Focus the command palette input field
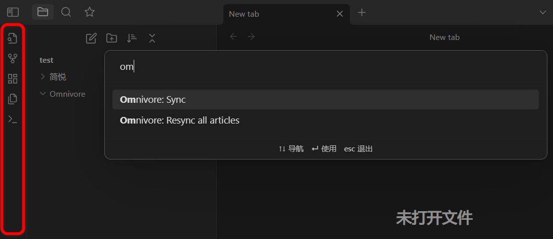Viewport: 553px width, 239px height. (326, 67)
